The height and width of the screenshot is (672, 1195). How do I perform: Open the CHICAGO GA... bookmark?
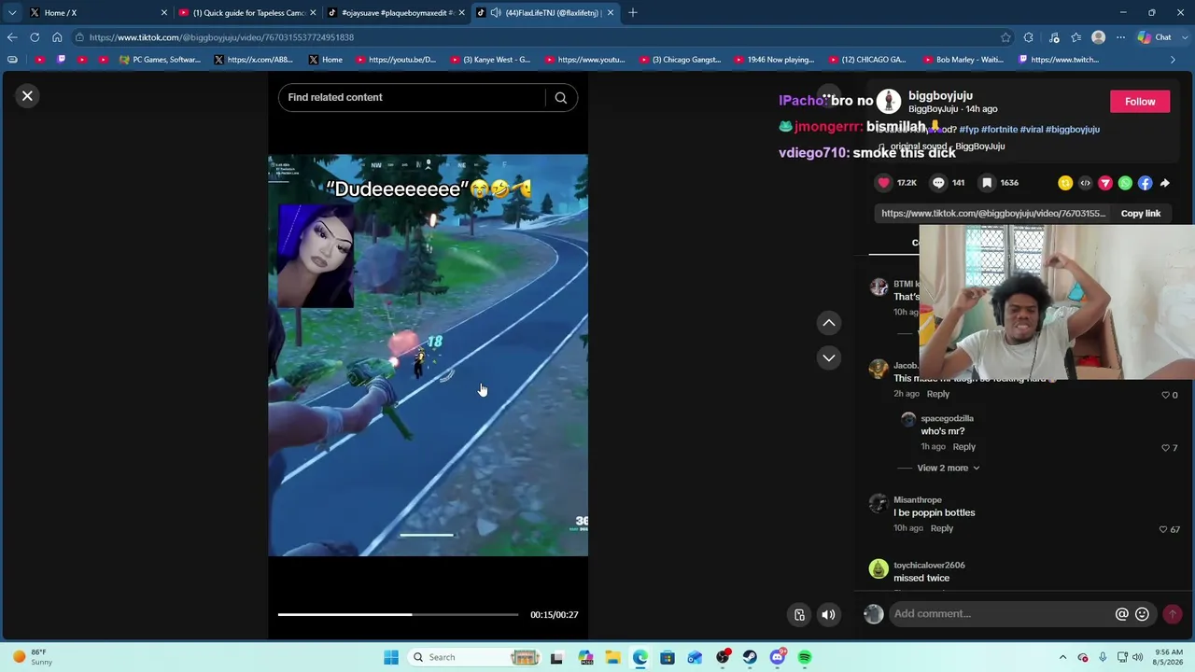click(x=867, y=60)
